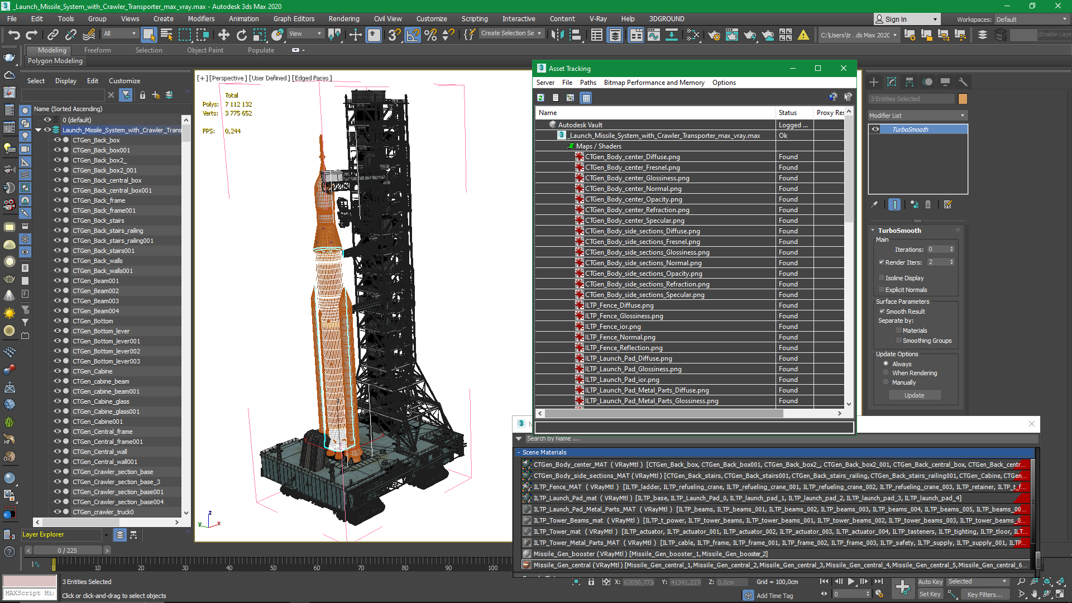Screen dimensions: 1072x603
Task: Open Key Filters dialog
Action: pos(984,595)
